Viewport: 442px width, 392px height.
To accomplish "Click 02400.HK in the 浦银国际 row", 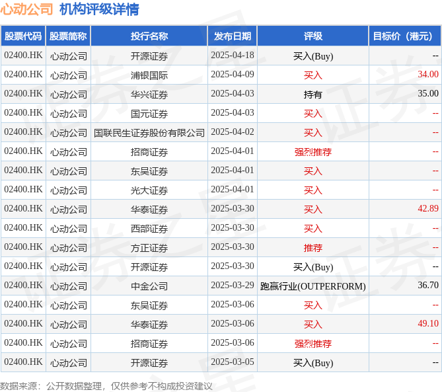I will (23, 74).
